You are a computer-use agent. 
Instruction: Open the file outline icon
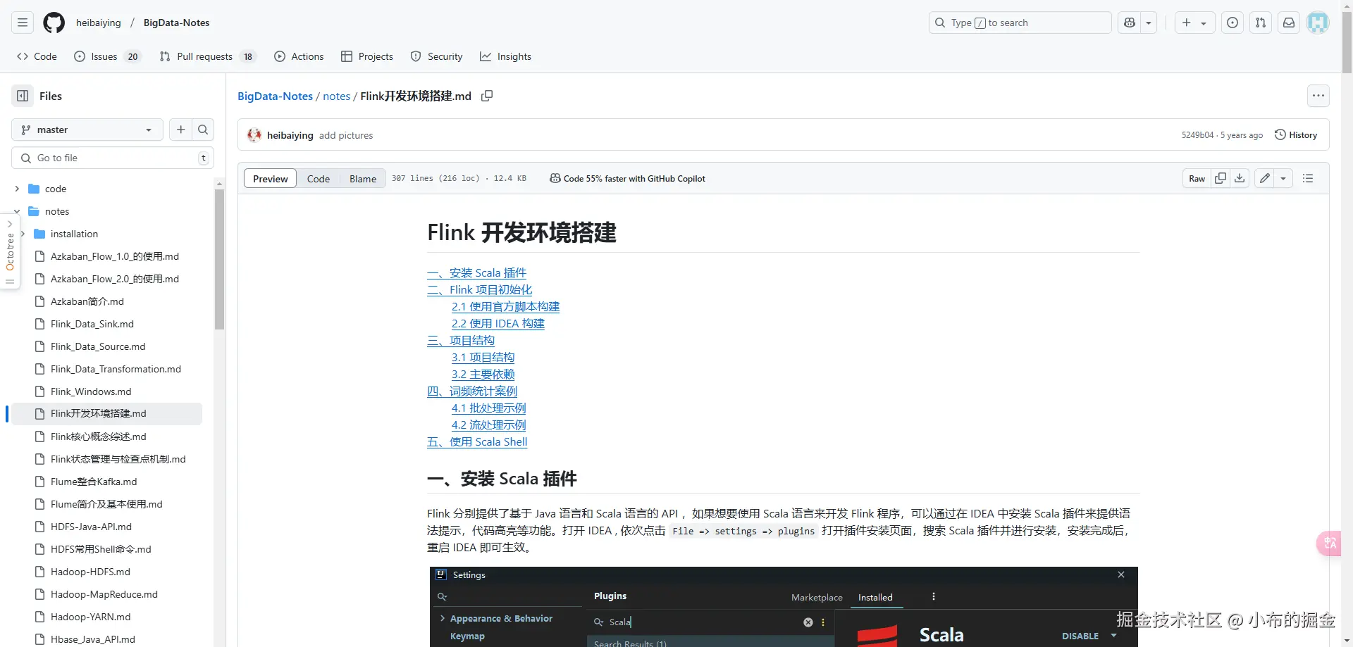click(1308, 178)
